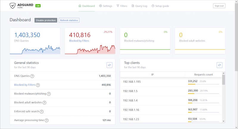Refresh General statistics with the refresh icon
This screenshot has height=129, width=238.
[x=109, y=65]
